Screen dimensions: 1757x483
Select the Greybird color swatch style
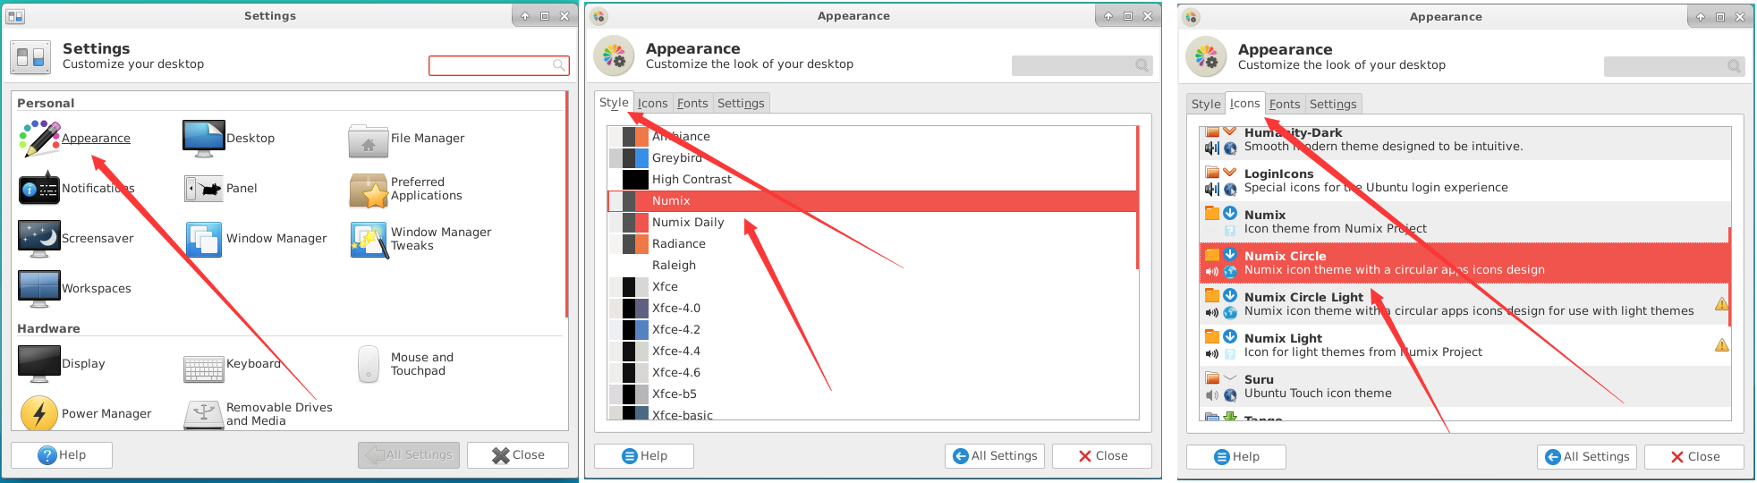pyautogui.click(x=635, y=158)
